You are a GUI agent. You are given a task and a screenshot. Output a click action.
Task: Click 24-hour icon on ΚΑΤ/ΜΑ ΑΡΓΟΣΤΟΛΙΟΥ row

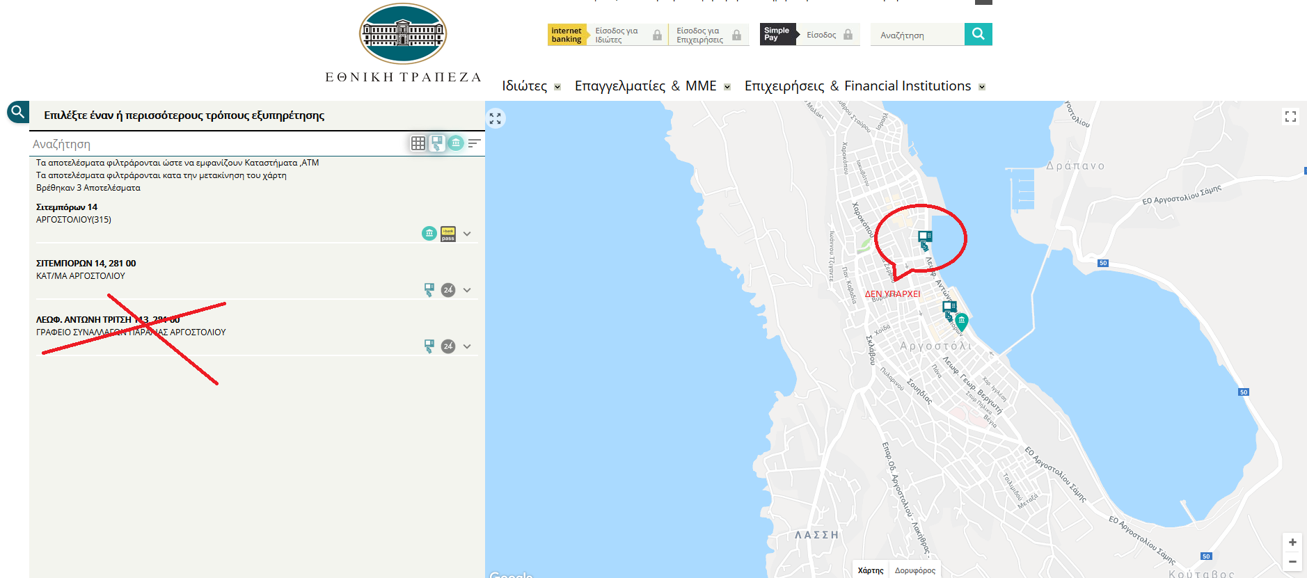pyautogui.click(x=448, y=290)
